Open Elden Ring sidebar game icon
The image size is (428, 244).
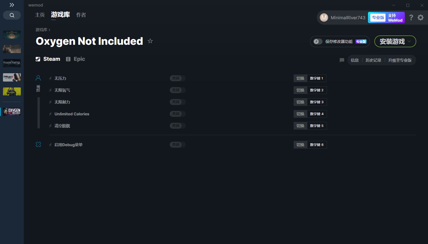12,35
